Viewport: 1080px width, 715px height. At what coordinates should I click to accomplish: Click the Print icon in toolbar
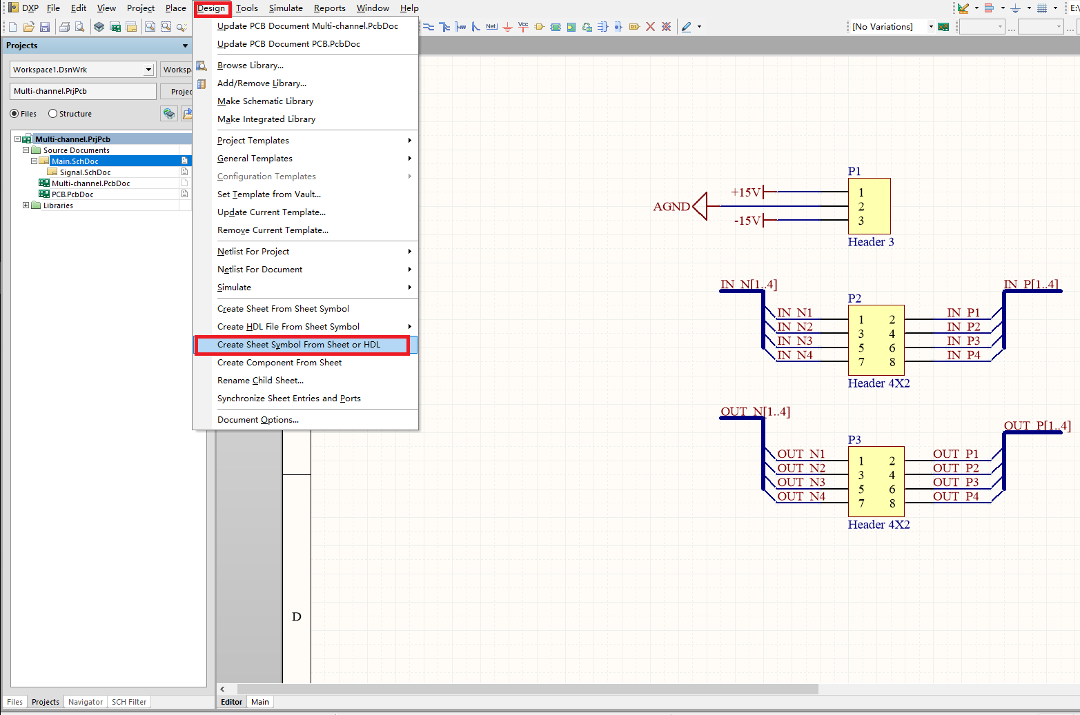point(64,27)
